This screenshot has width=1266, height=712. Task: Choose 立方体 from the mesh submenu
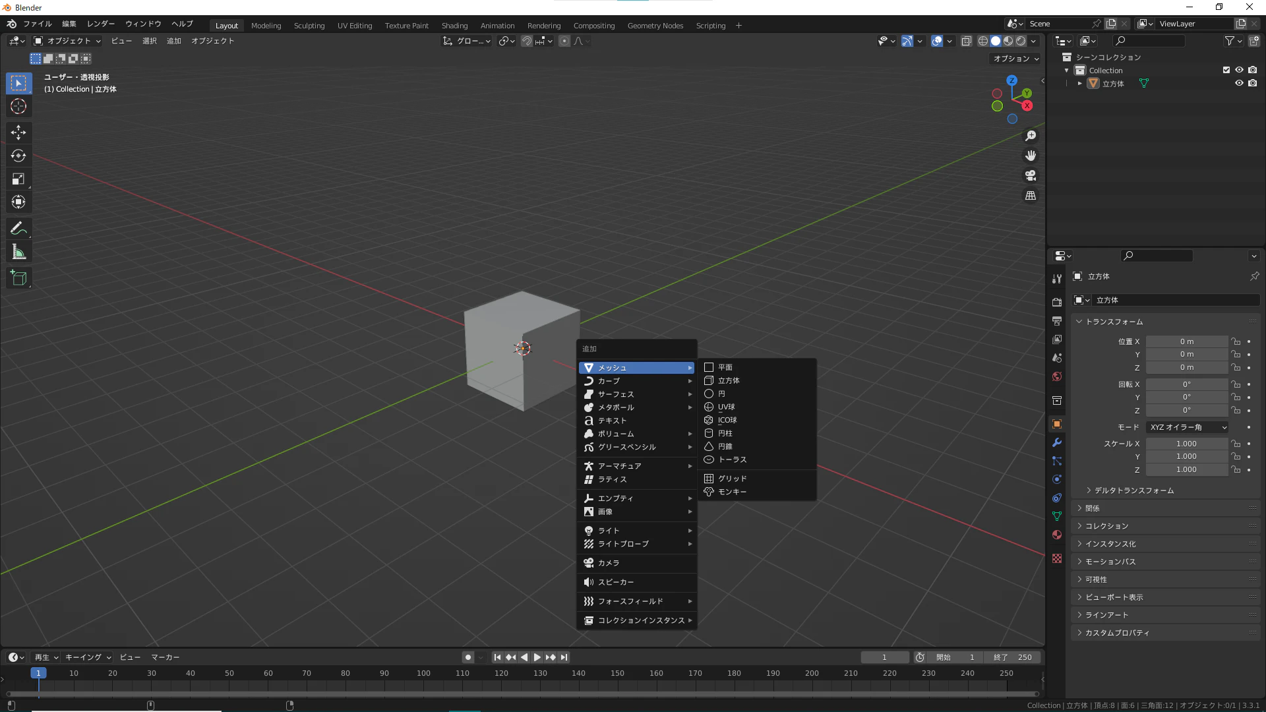tap(756, 380)
